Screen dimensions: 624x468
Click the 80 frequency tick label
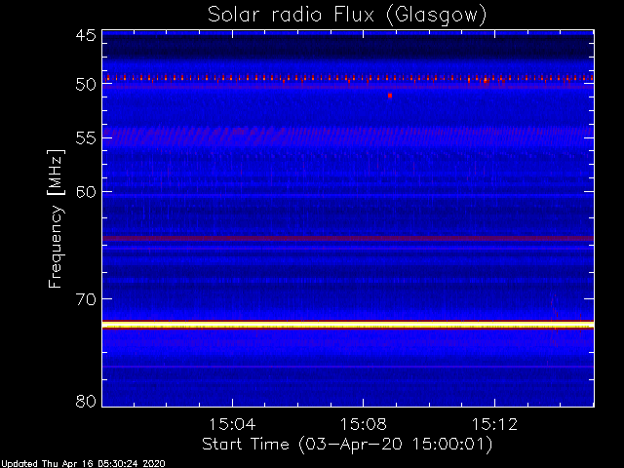pyautogui.click(x=86, y=401)
